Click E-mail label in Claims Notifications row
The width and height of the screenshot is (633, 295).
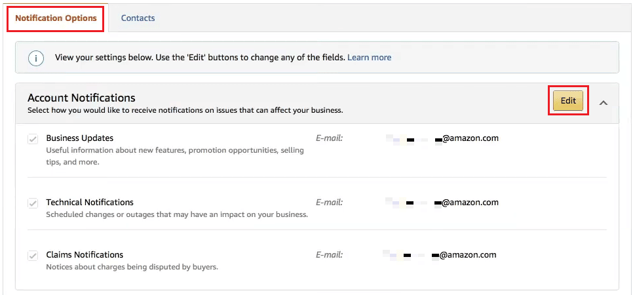(329, 255)
